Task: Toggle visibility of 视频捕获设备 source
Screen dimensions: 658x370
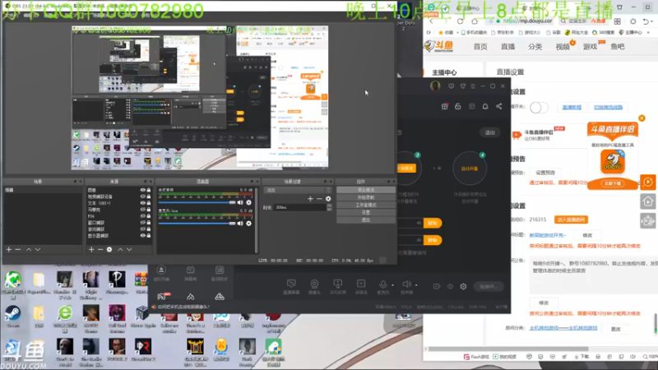Action: point(142,197)
